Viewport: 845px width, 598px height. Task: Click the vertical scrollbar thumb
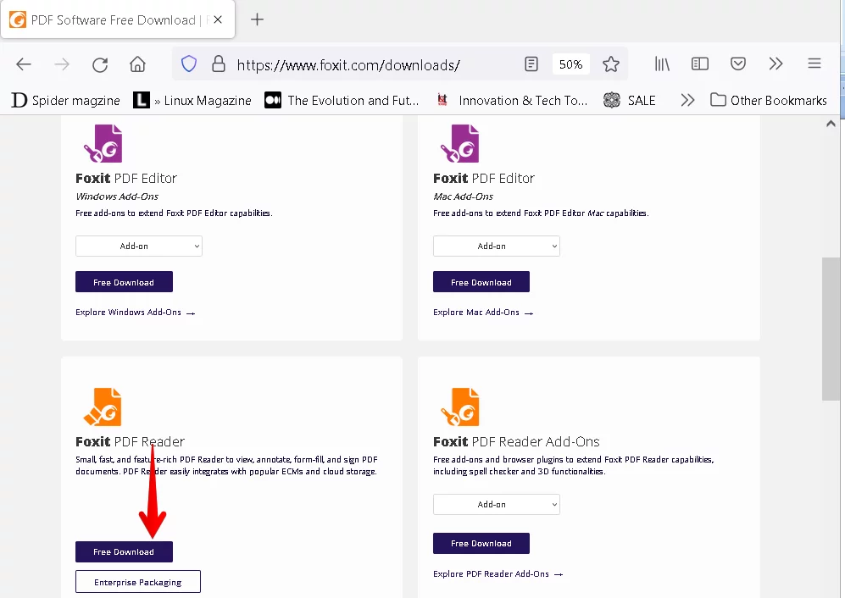(831, 329)
